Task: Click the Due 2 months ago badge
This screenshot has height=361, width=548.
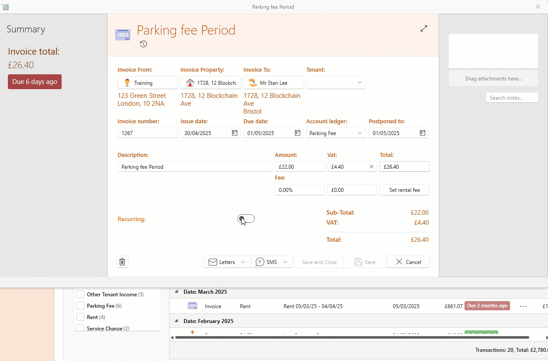Action: (x=487, y=305)
